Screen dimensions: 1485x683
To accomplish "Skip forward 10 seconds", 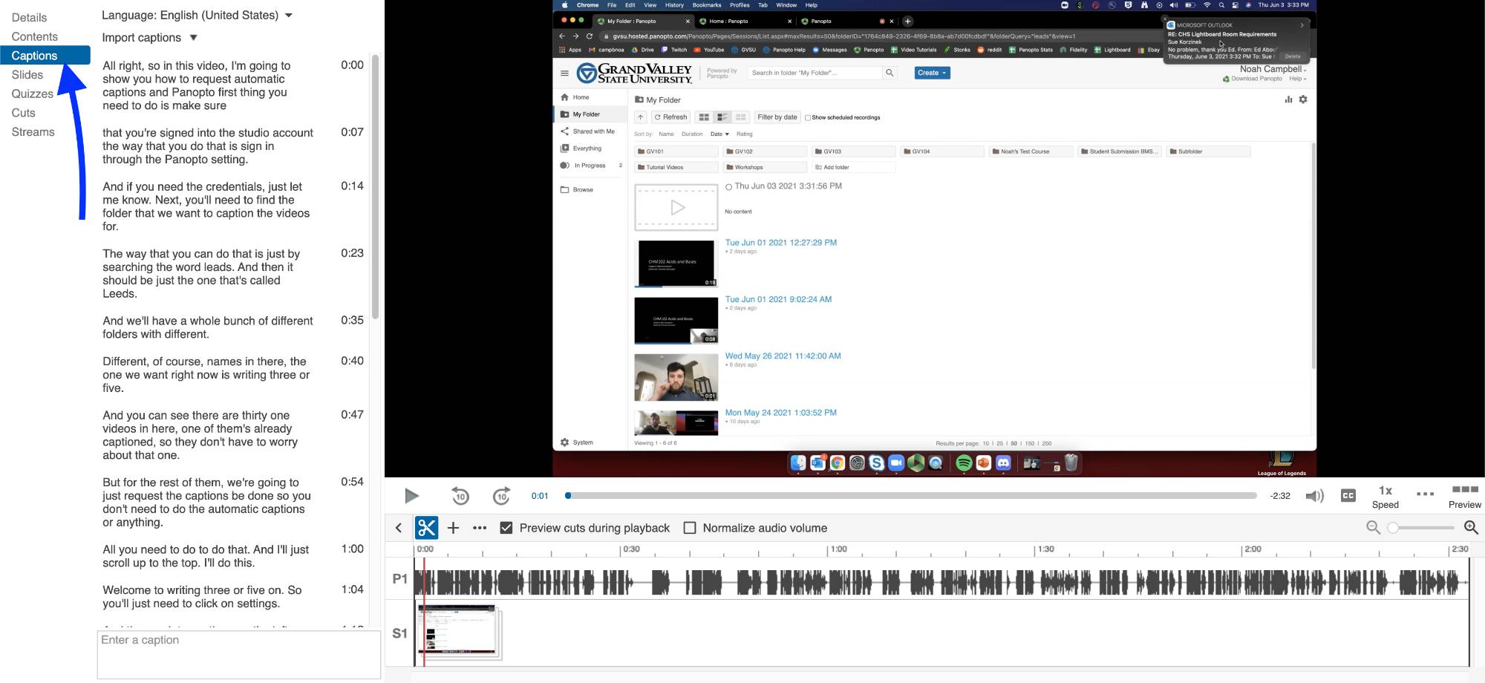I will point(502,496).
